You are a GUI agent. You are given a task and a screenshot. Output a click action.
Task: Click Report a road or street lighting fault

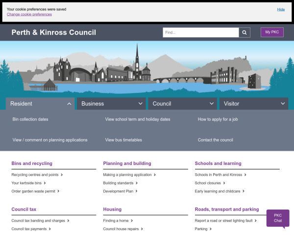pyautogui.click(x=223, y=221)
